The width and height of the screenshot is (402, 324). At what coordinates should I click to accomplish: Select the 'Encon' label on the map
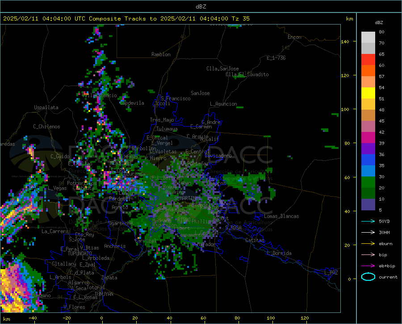pyautogui.click(x=294, y=37)
